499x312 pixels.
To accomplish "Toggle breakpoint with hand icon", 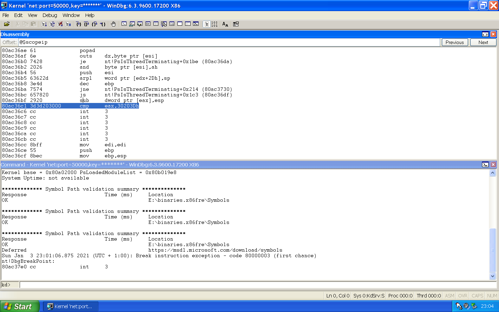I will [x=113, y=24].
